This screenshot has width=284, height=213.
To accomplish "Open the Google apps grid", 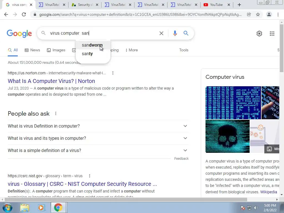I will click(272, 34).
